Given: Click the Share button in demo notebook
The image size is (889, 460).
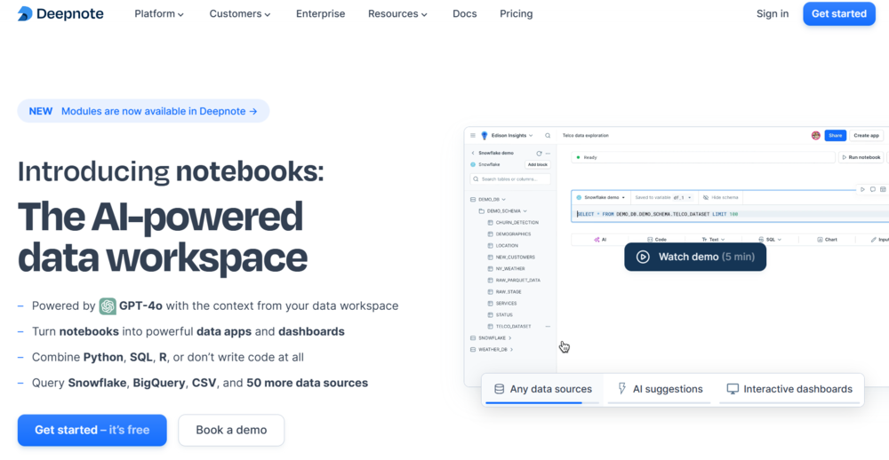Looking at the screenshot, I should [835, 135].
